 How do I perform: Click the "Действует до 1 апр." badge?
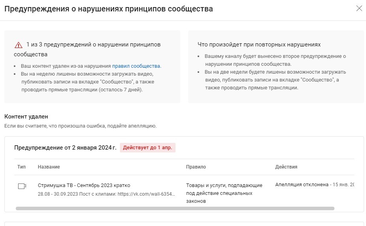[x=148, y=148]
